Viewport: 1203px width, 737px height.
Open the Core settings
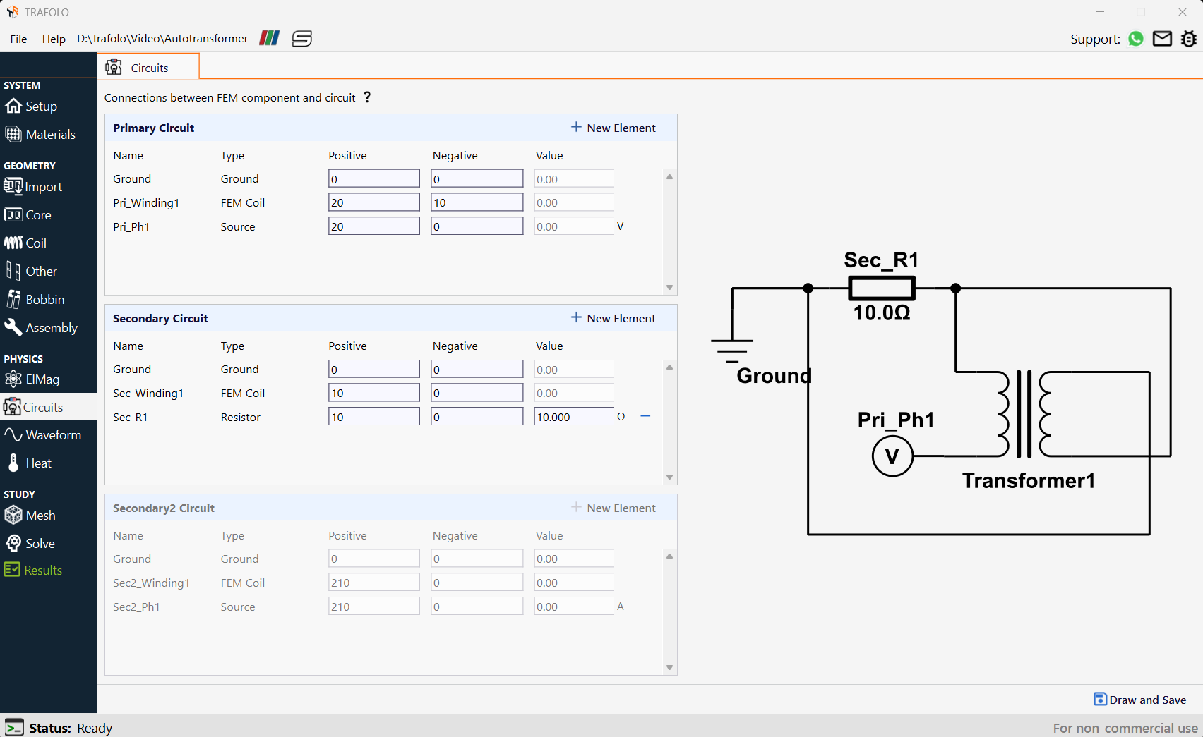pos(28,214)
